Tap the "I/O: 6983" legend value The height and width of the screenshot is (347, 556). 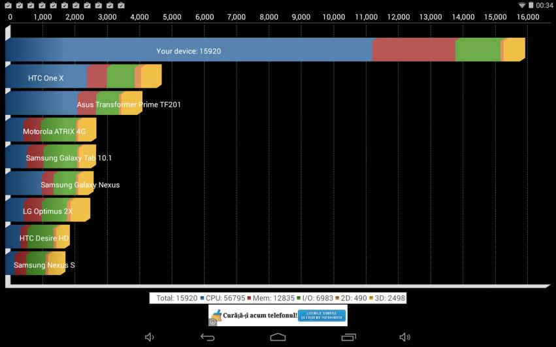[318, 298]
